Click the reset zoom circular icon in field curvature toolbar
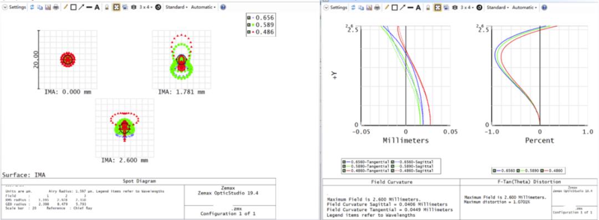This screenshot has width=599, height=220. 479,7
